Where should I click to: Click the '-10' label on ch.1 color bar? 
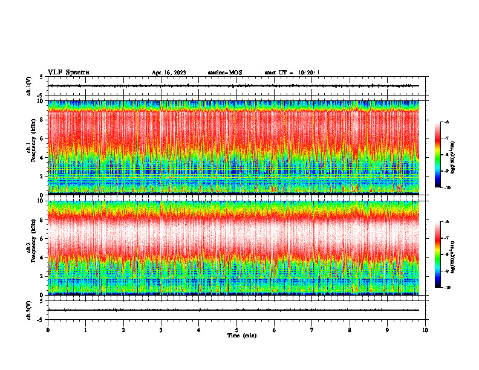coord(447,188)
